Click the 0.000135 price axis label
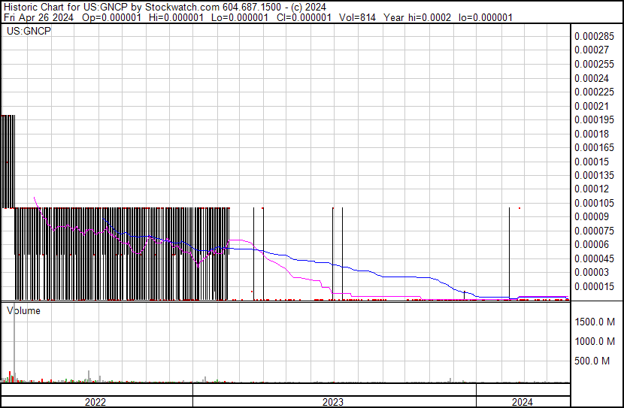Image resolution: width=624 pixels, height=408 pixels. 594,175
